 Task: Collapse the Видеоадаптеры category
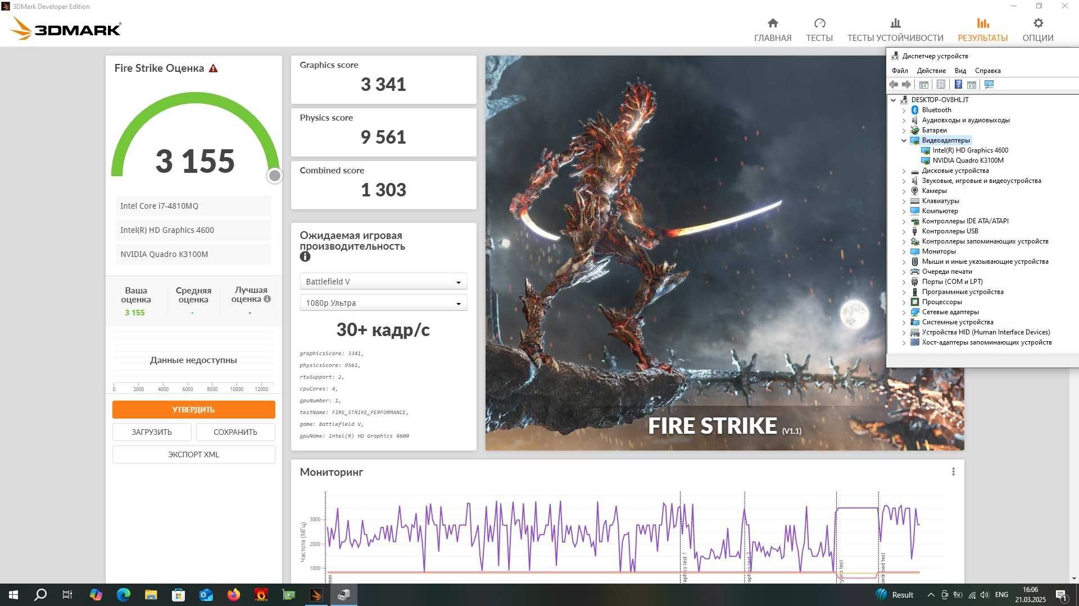coord(904,141)
